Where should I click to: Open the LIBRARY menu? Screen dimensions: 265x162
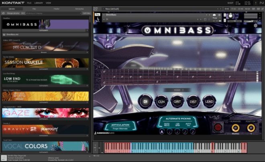[39, 3]
